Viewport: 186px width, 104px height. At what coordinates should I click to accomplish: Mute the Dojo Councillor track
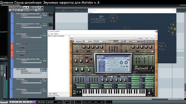(17, 24)
